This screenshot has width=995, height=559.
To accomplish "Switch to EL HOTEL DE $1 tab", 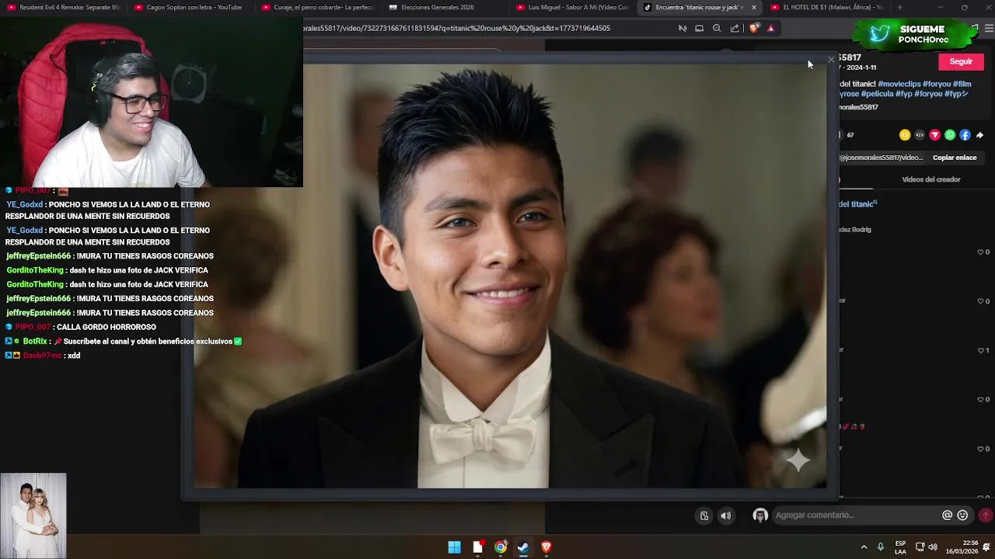I will pos(826,7).
